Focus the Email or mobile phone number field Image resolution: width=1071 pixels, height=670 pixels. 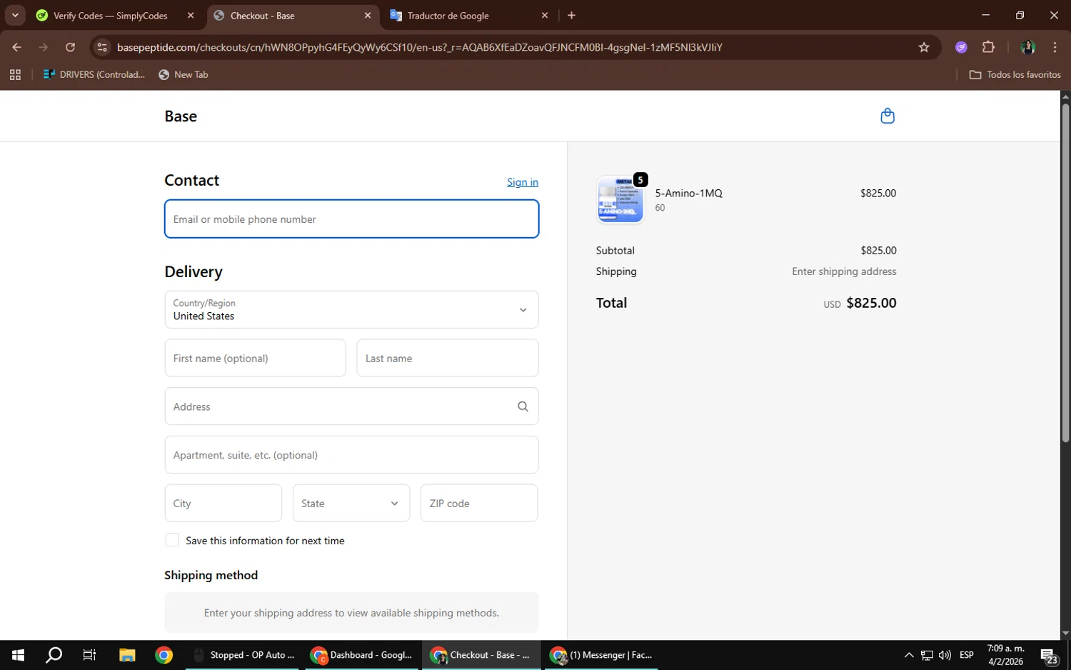tap(351, 219)
